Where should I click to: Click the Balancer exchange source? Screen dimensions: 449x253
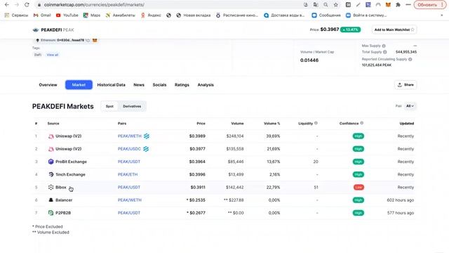click(x=60, y=200)
